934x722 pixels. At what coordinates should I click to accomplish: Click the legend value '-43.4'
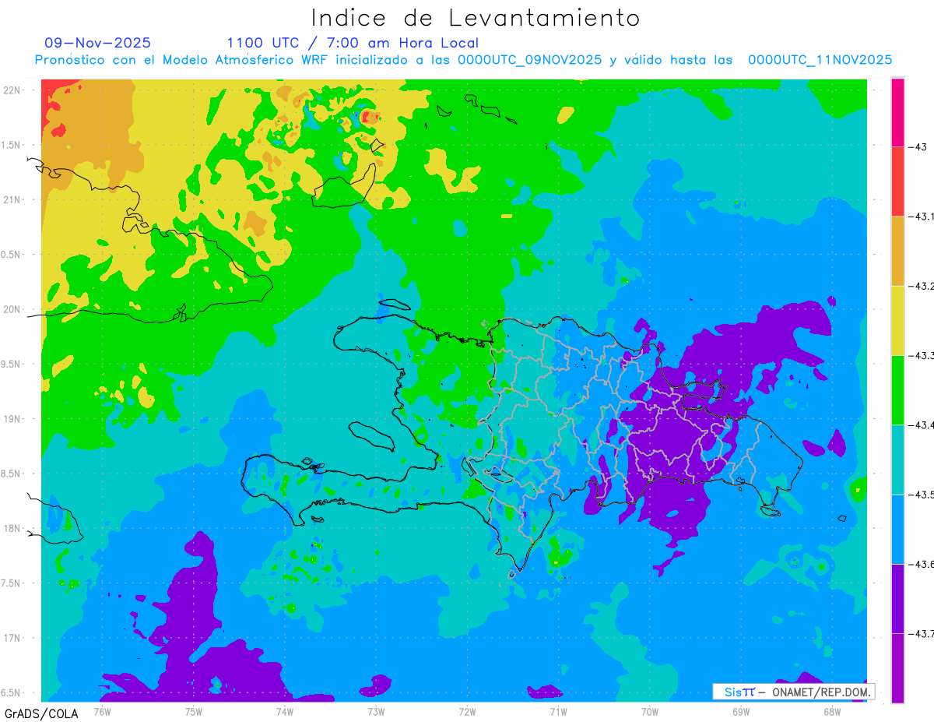click(x=921, y=425)
